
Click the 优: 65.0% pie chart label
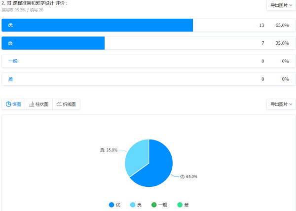(x=188, y=176)
